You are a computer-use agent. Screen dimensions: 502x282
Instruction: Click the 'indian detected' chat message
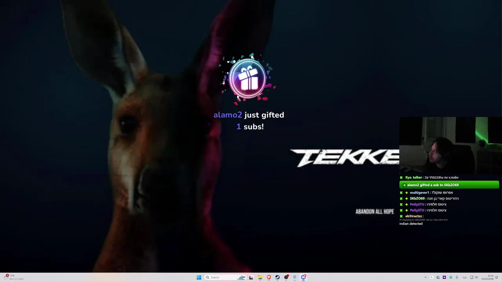click(x=411, y=224)
